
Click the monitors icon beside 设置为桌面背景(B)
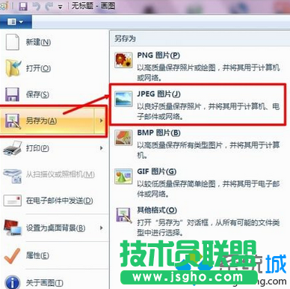[x=13, y=228]
